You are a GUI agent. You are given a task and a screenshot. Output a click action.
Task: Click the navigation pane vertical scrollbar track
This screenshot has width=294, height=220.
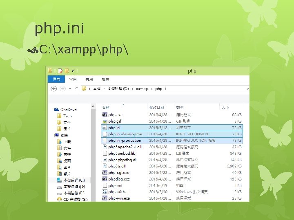pyautogui.click(x=94, y=155)
